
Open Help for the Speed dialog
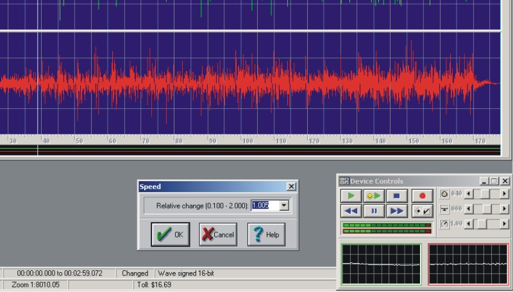point(266,234)
